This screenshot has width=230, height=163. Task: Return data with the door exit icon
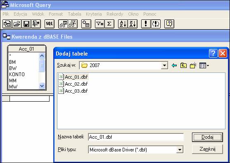[x=36, y=24]
